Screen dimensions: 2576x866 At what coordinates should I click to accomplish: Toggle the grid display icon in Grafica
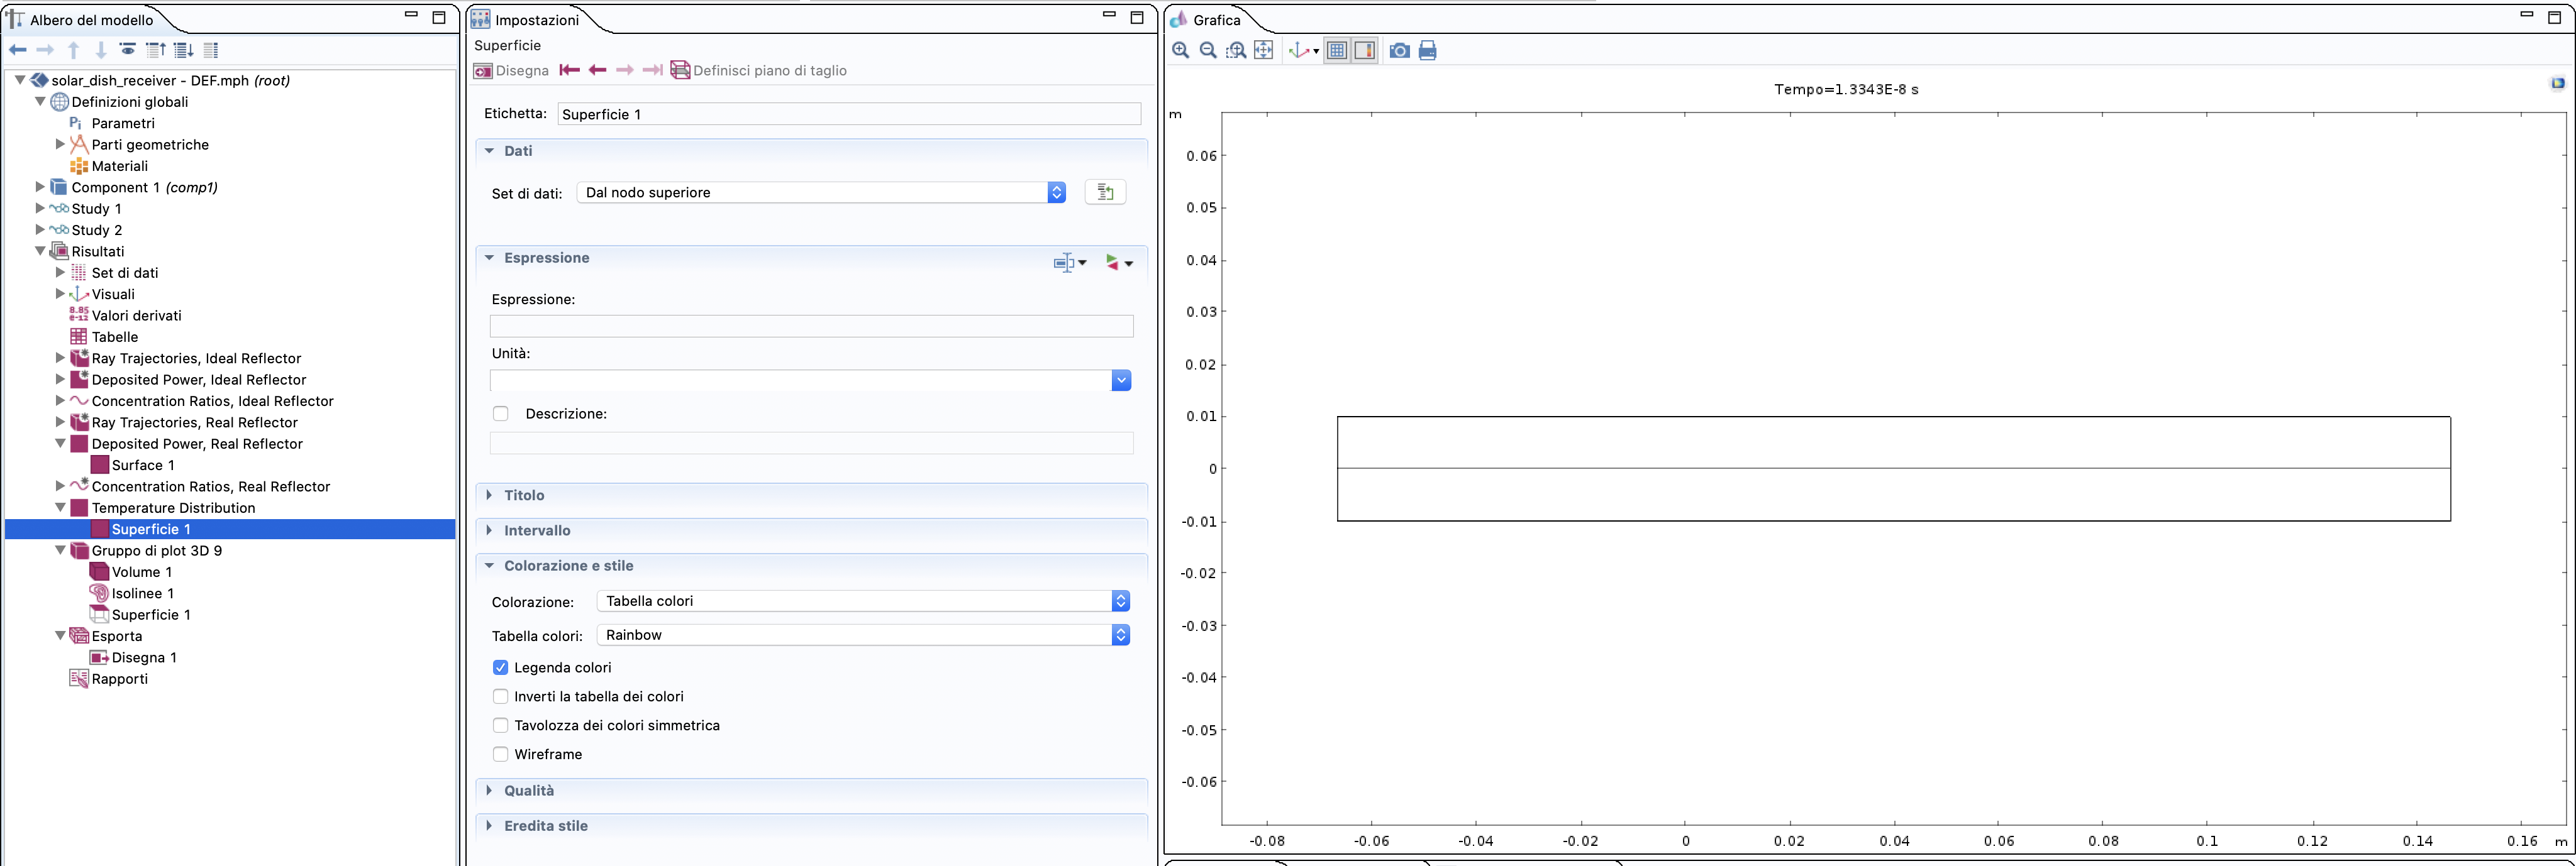[1337, 51]
